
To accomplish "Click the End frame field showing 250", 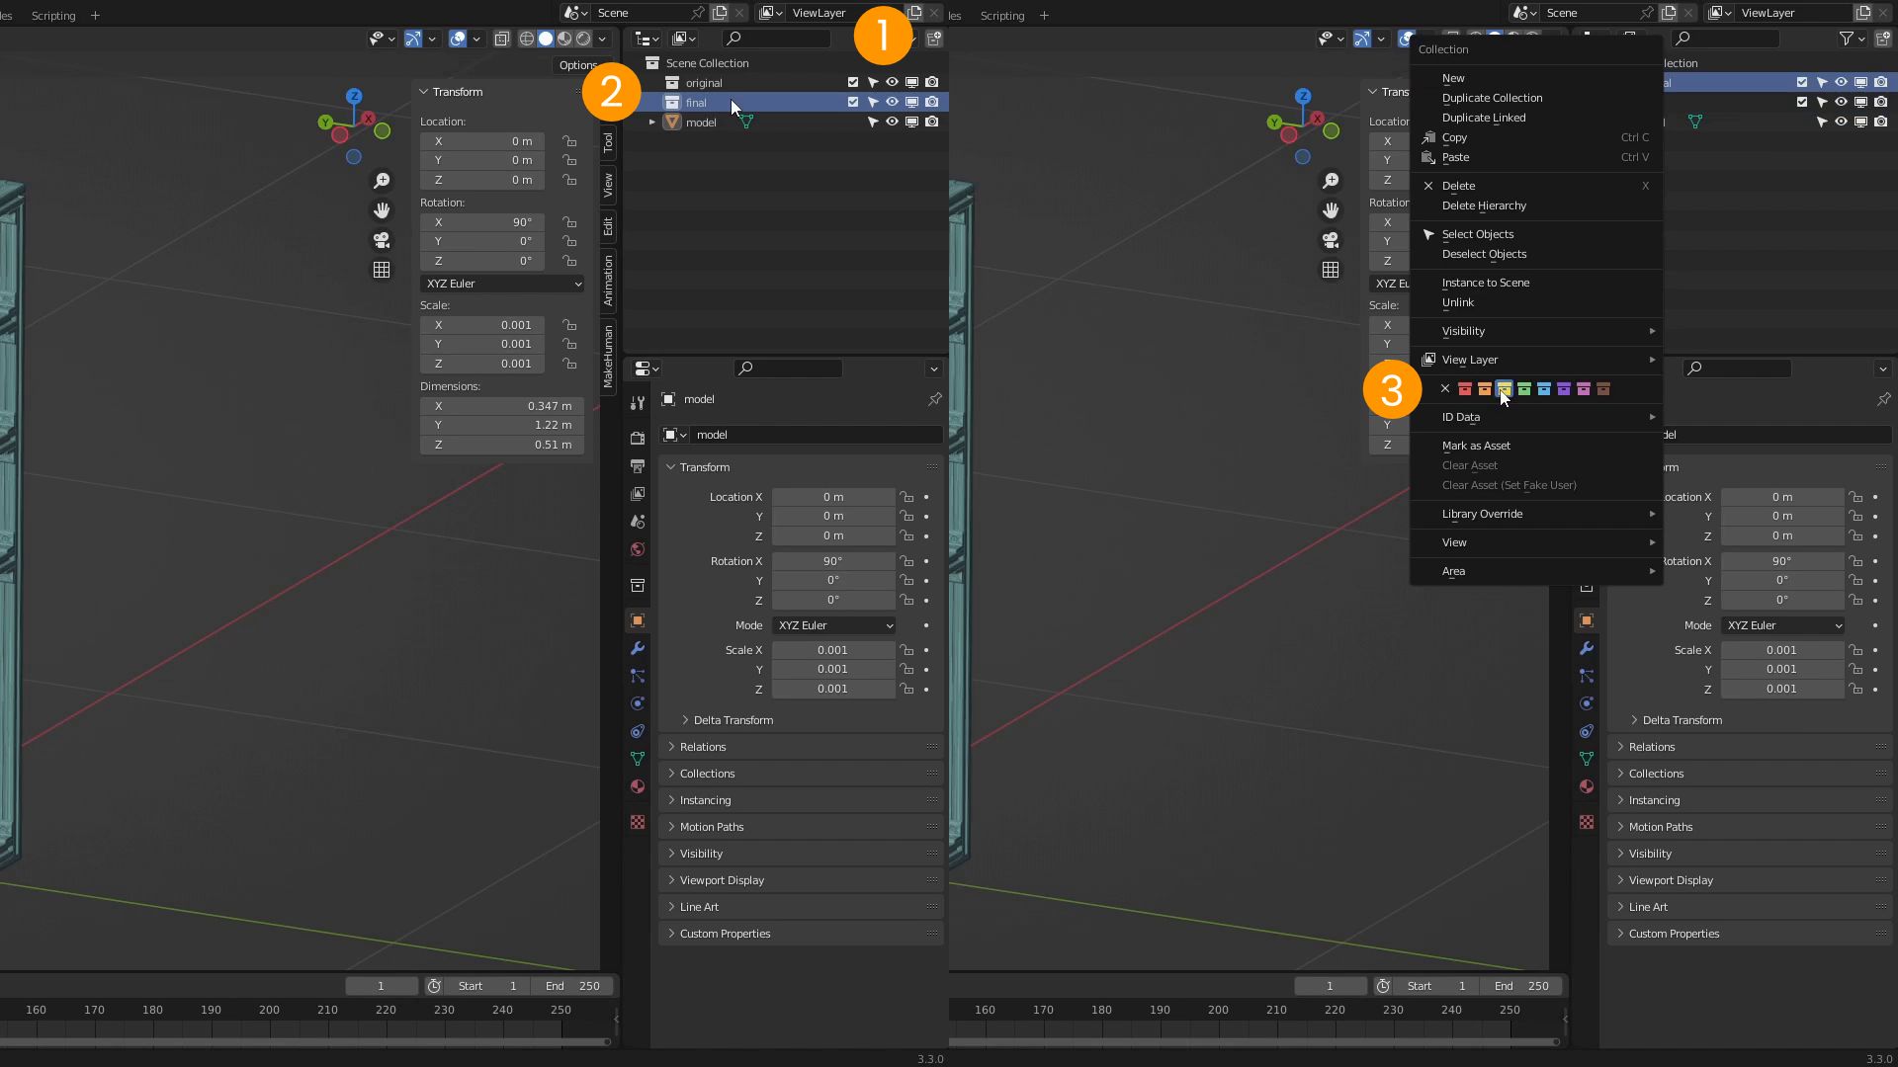I will 572,985.
